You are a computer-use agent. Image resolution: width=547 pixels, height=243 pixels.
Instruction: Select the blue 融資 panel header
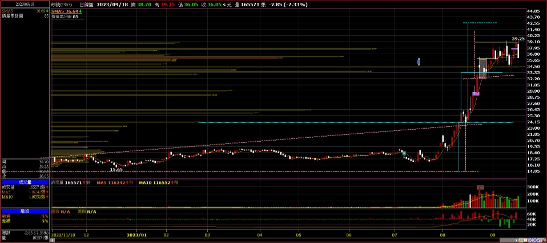(x=25, y=211)
